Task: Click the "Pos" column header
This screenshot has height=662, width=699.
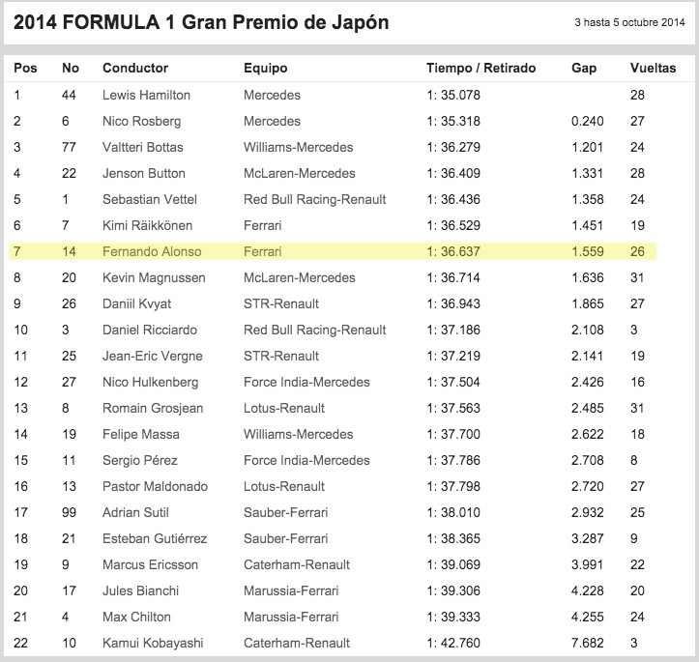Action: pos(24,69)
